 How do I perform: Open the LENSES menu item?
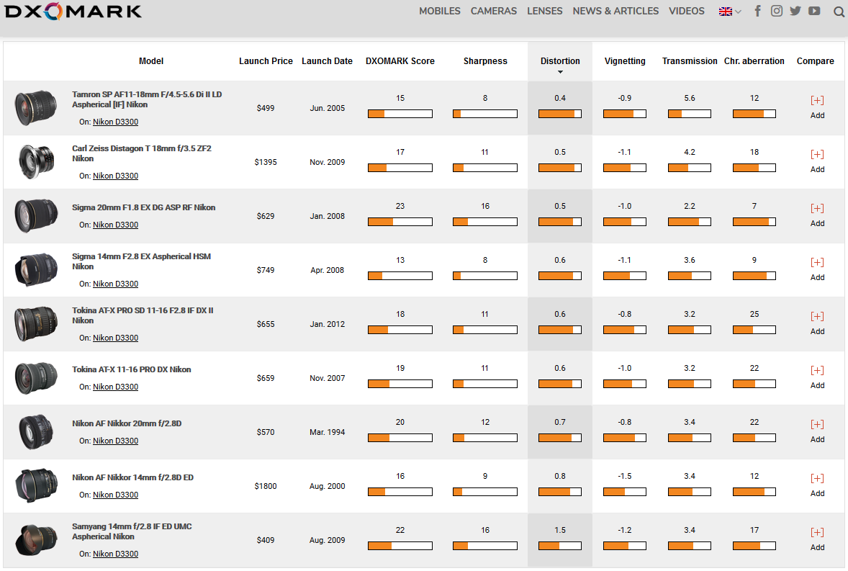pyautogui.click(x=544, y=11)
